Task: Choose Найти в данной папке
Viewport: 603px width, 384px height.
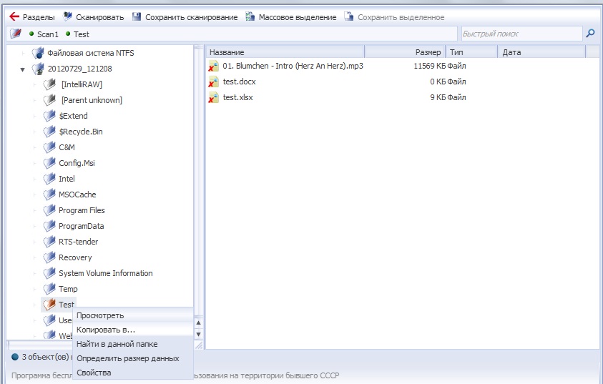Action: coord(132,344)
